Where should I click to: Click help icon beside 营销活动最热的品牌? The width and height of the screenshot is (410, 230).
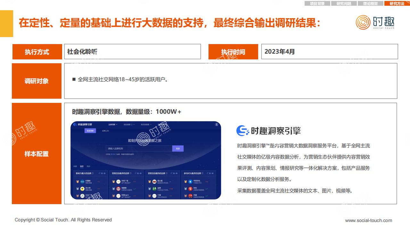pyautogui.click(x=167, y=173)
